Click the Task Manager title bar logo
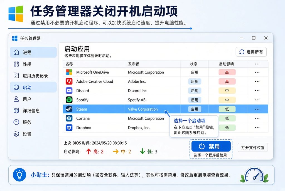Image resolution: width=285 pixels, height=191 pixels. click(x=15, y=38)
